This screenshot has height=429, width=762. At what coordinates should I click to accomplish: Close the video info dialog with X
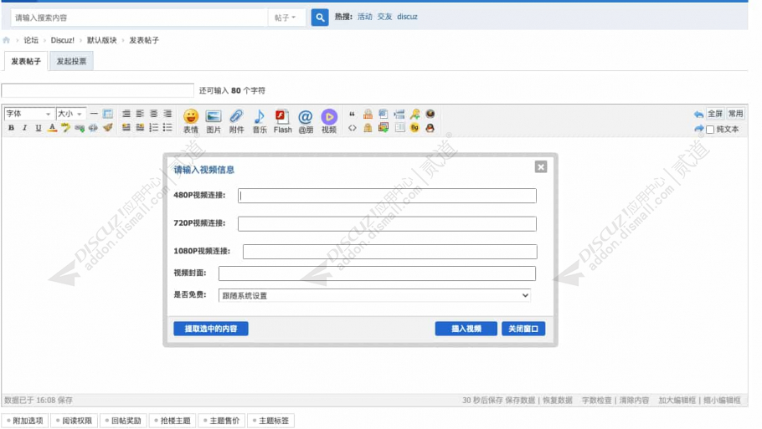coord(541,167)
